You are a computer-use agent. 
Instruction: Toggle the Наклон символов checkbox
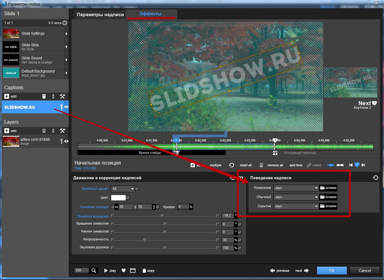[x=240, y=232]
